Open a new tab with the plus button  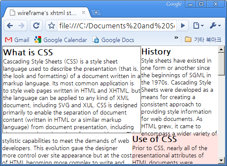click(x=96, y=12)
